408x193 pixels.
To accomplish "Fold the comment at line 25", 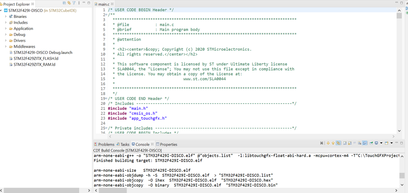I will point(106,128).
